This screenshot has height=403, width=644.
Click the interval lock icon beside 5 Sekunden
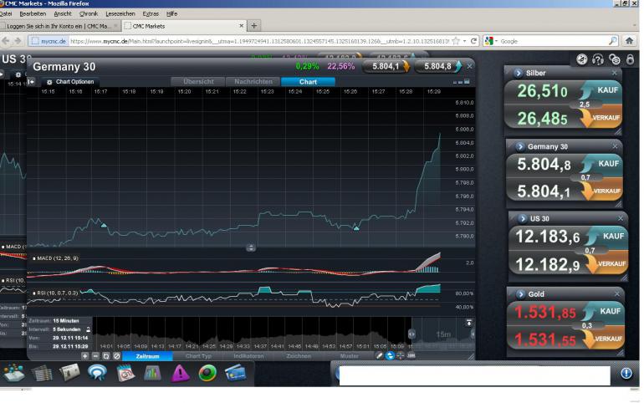(88, 329)
